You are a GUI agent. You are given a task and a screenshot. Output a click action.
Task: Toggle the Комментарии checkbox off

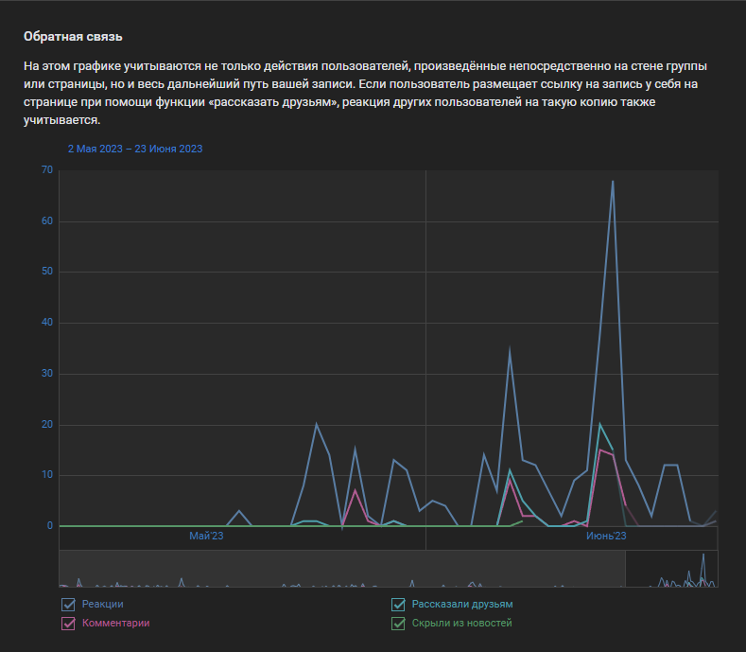(x=68, y=624)
